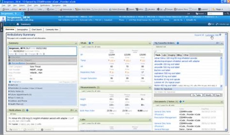
Task: Click the Help question mark icon
Action: [x=220, y=35]
